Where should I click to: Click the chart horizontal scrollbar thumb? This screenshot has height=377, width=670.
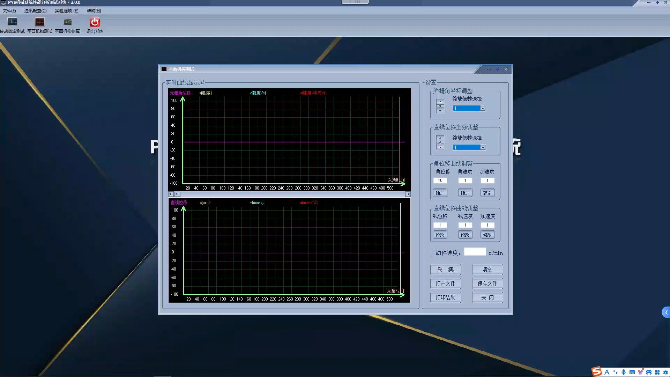[177, 194]
